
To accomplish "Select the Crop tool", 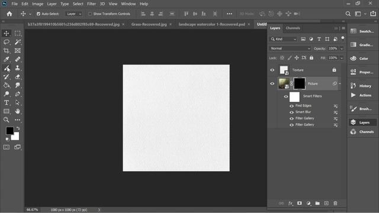I will [7, 51].
